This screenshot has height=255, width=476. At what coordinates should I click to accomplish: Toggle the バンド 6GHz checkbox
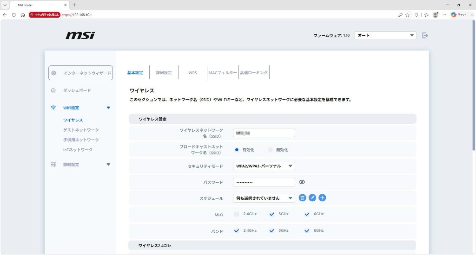(x=307, y=231)
